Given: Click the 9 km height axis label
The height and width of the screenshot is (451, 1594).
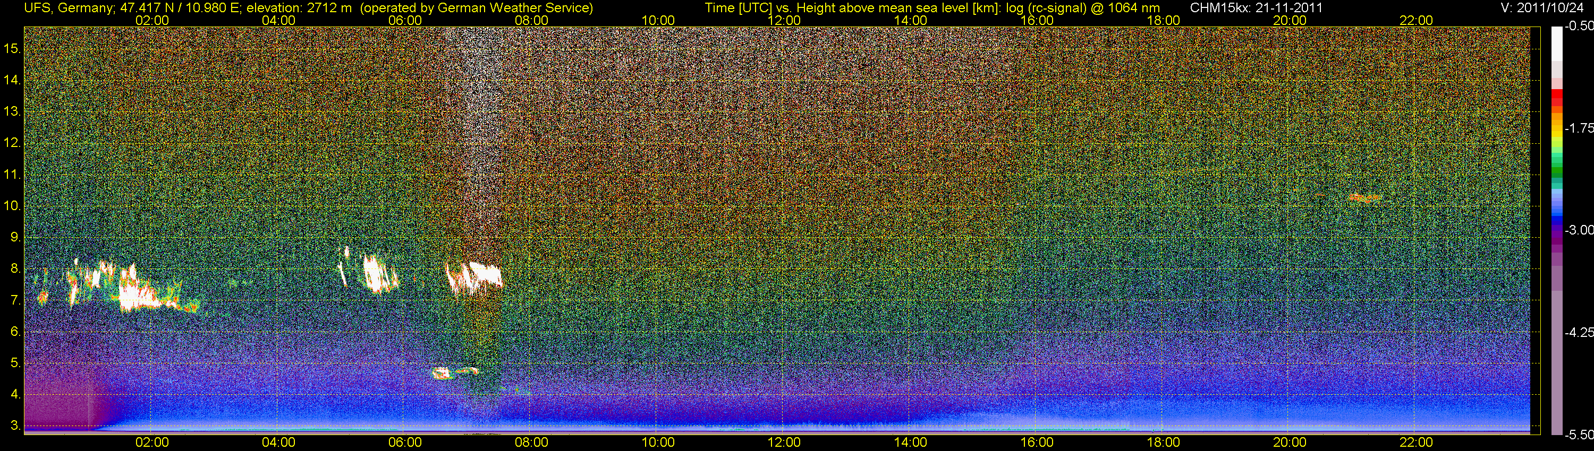Looking at the screenshot, I should tap(16, 237).
